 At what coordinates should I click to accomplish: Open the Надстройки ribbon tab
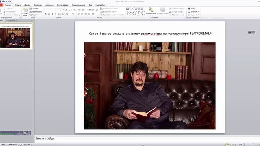pyautogui.click(x=100, y=5)
